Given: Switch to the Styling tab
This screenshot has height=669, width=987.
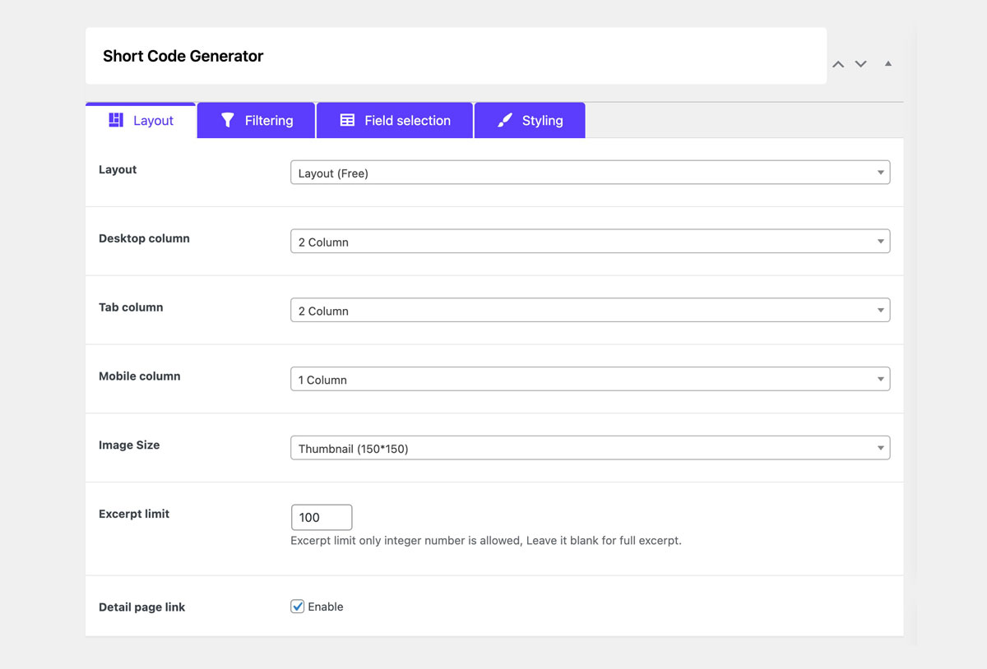Looking at the screenshot, I should [x=530, y=120].
